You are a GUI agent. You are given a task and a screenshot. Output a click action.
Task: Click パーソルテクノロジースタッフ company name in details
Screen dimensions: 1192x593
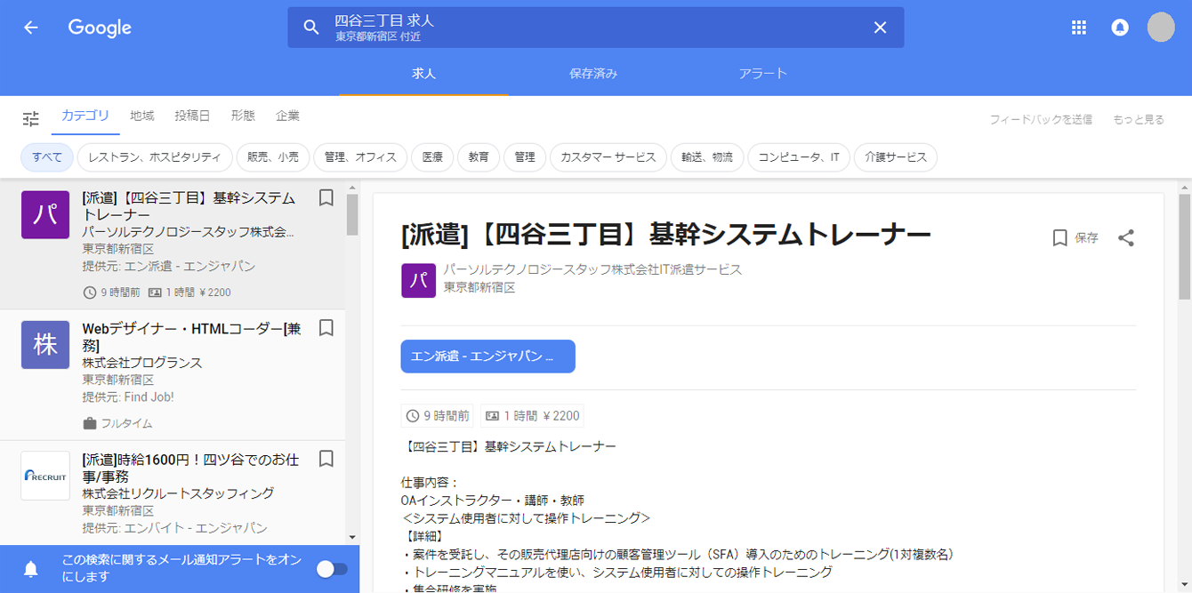point(592,269)
